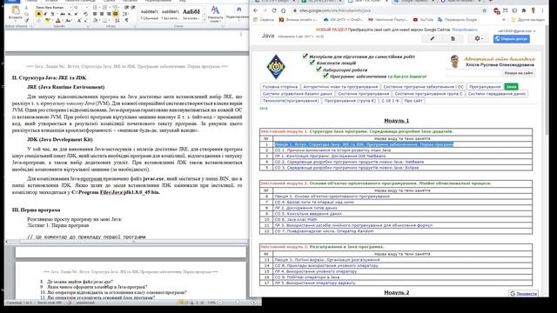
Task: Bookmark this page with the star icon
Action: pos(485,10)
